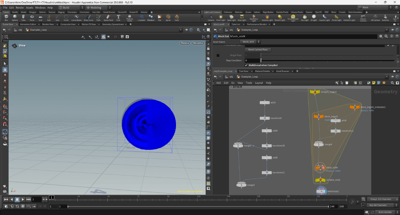Screen dimensions: 400x215
Task: Click the Helix shelf tool
Action: pyautogui.click(x=177, y=18)
